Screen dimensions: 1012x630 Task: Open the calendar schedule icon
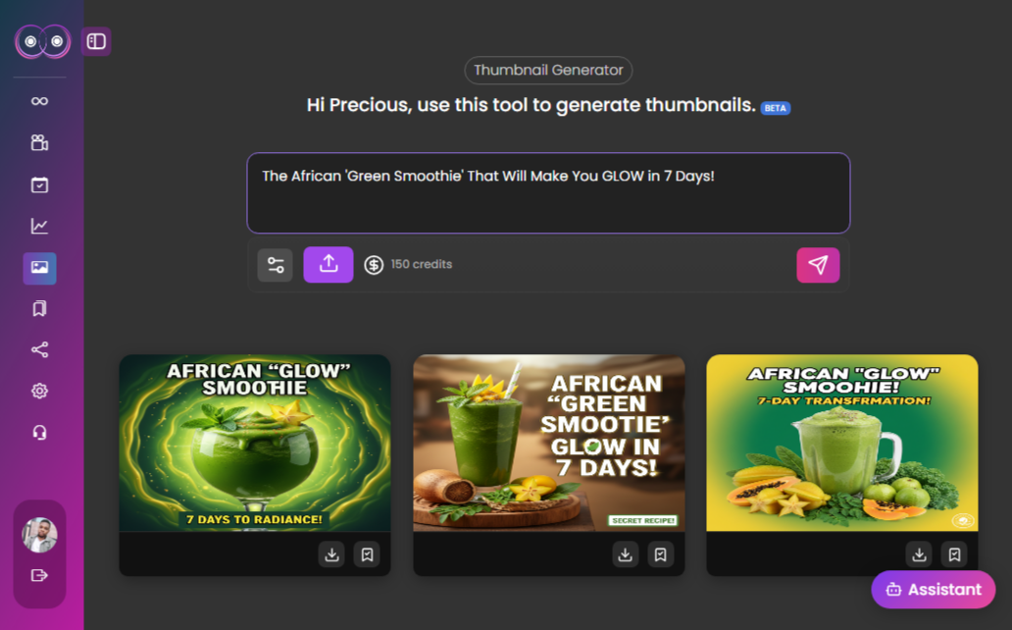(x=39, y=184)
